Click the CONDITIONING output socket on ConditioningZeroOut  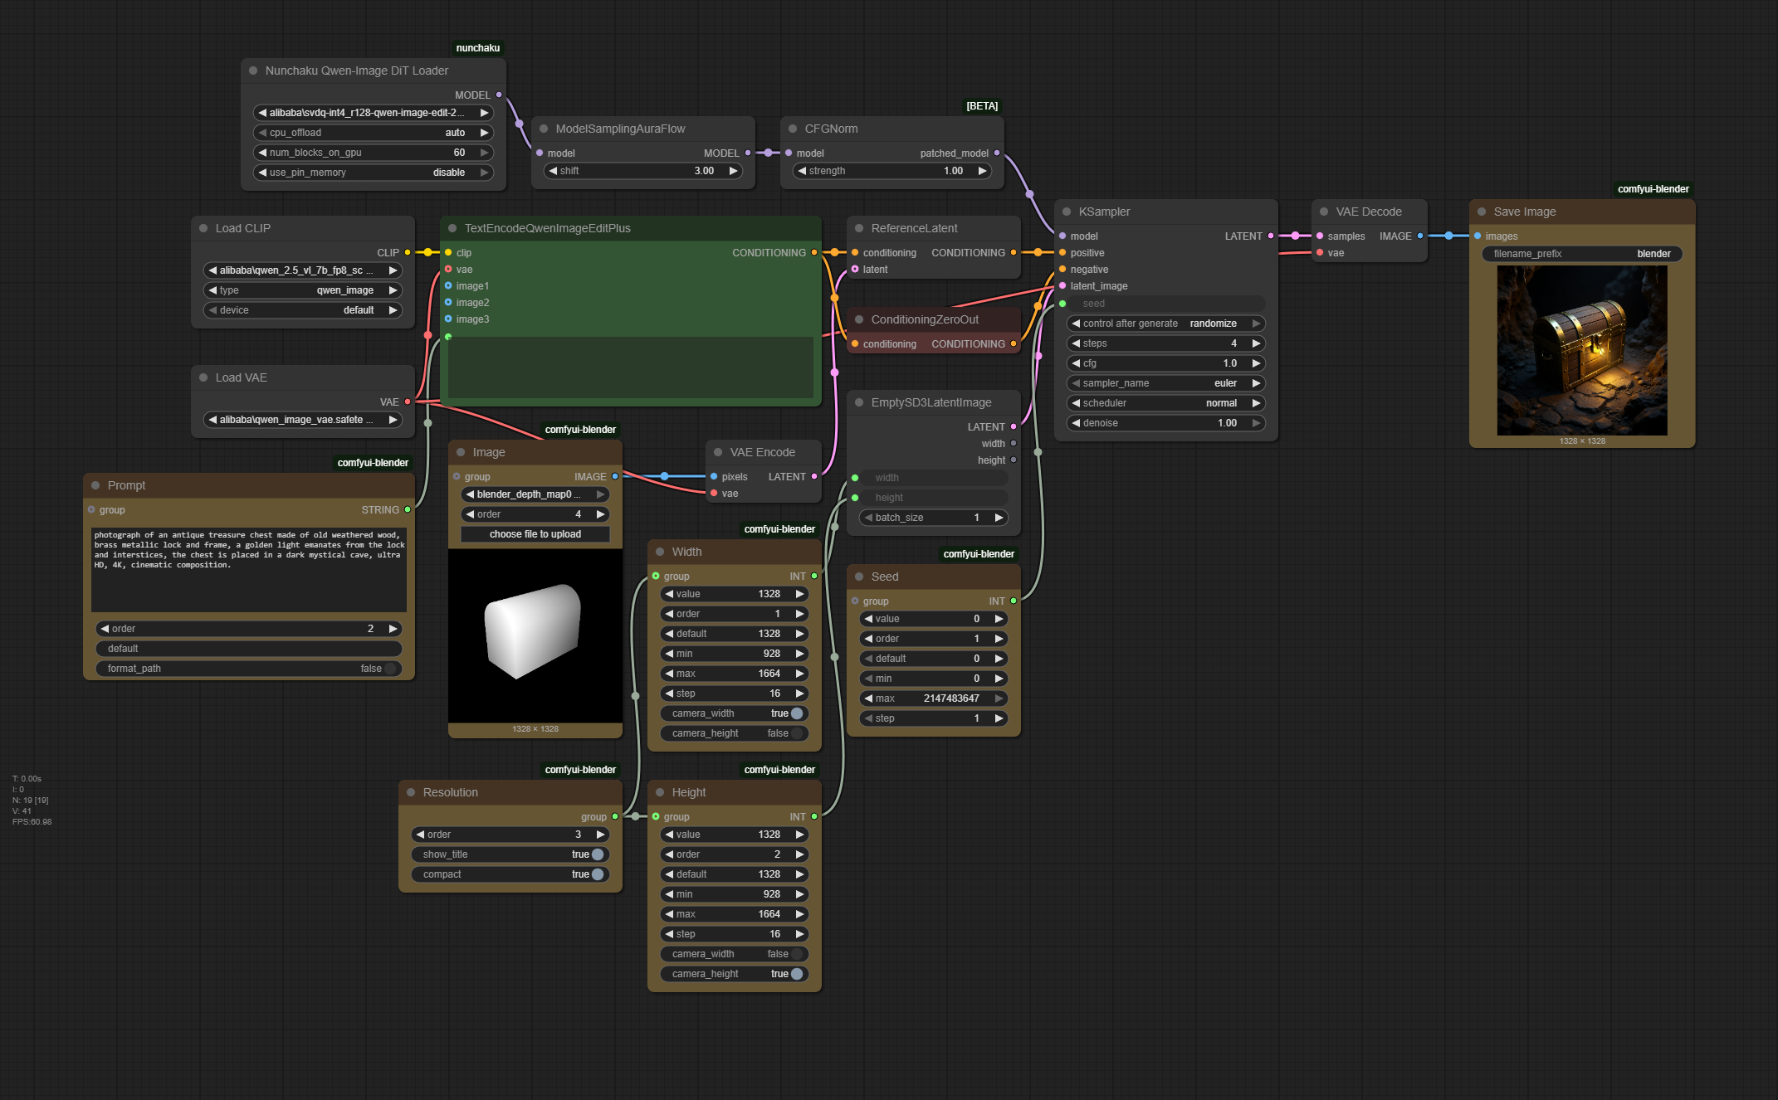pos(1014,343)
